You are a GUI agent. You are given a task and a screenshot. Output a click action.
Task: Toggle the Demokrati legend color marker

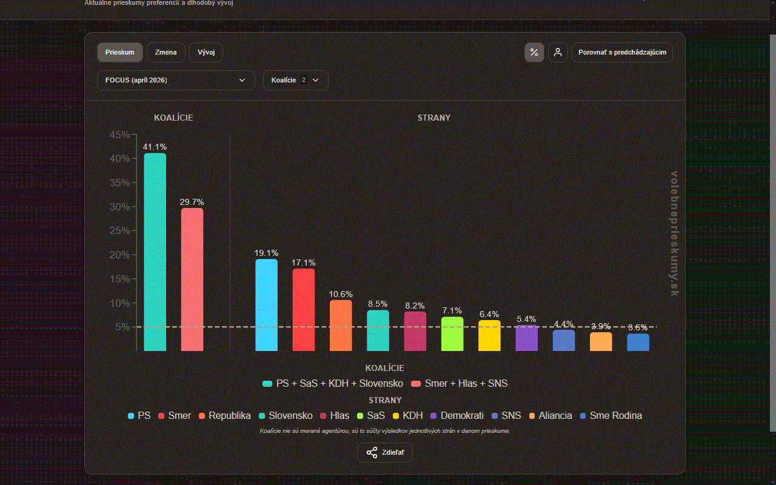tap(433, 416)
